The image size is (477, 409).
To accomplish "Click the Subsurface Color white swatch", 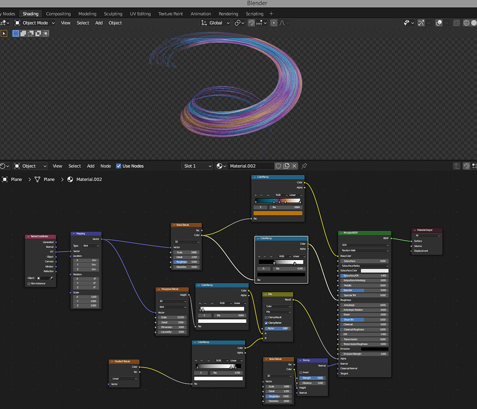I will click(374, 270).
